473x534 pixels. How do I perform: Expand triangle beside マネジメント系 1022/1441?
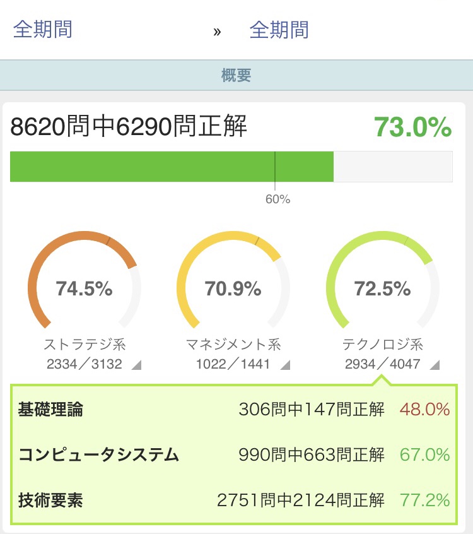pos(285,365)
